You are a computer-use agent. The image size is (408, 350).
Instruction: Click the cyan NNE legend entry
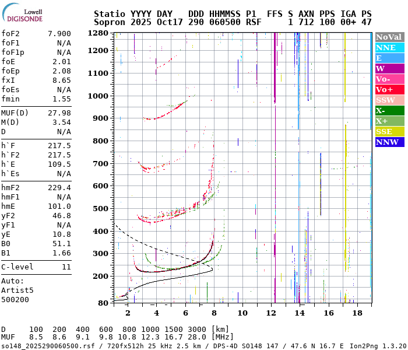click(x=389, y=47)
